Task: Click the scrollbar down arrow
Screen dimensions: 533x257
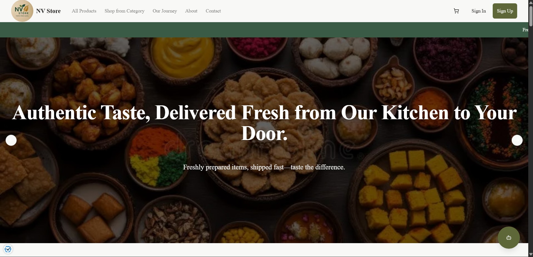Action: tap(530, 254)
